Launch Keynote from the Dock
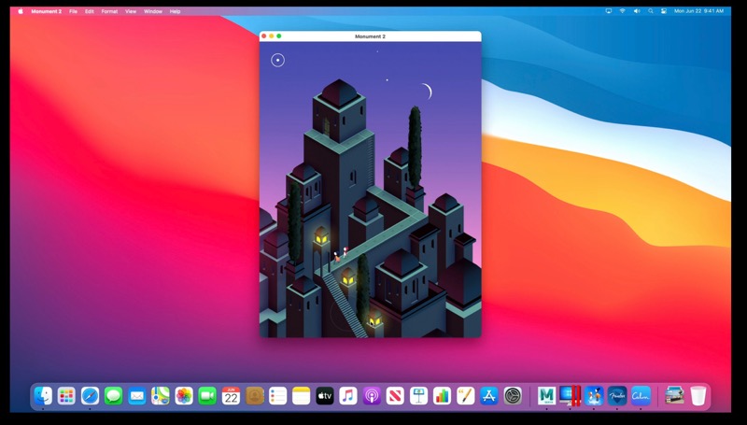The height and width of the screenshot is (425, 747). click(418, 395)
